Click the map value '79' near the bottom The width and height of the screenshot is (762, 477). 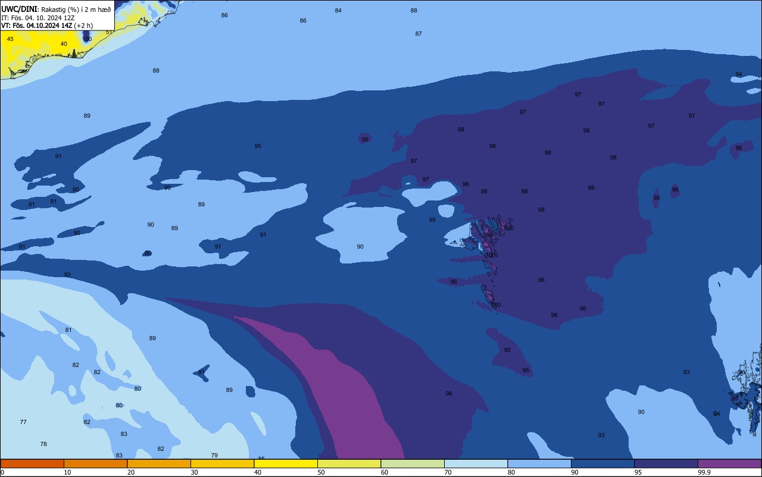click(214, 456)
